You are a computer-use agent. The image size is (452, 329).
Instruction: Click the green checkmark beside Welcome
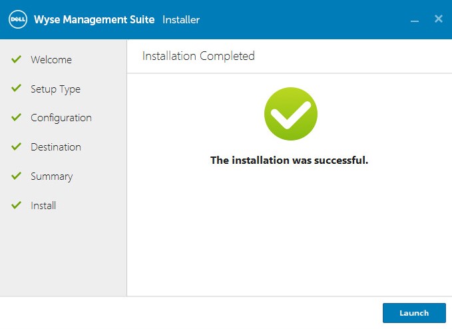point(16,59)
